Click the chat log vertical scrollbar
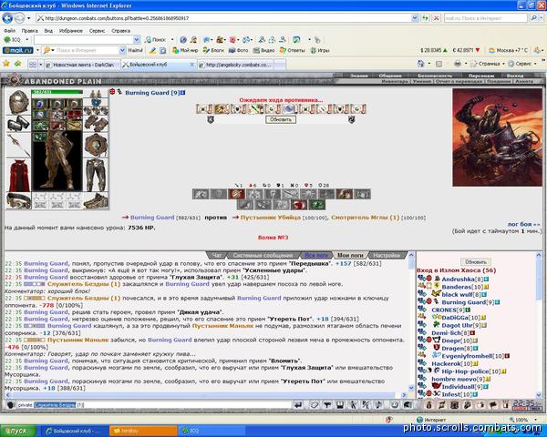 [411, 321]
